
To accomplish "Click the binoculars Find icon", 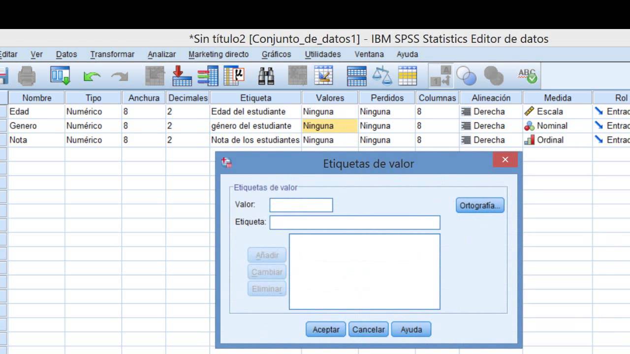I will pyautogui.click(x=266, y=76).
